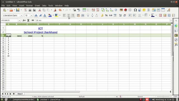This screenshot has height=101, width=179.
Task: Format as percent icon
Action: tap(106, 15)
